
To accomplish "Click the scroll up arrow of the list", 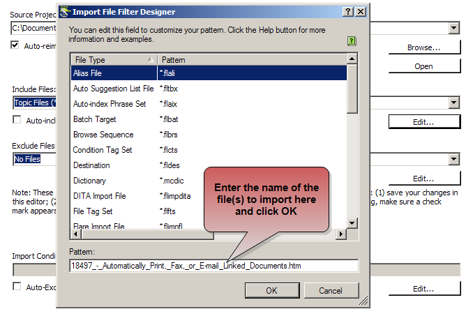I will (x=352, y=60).
